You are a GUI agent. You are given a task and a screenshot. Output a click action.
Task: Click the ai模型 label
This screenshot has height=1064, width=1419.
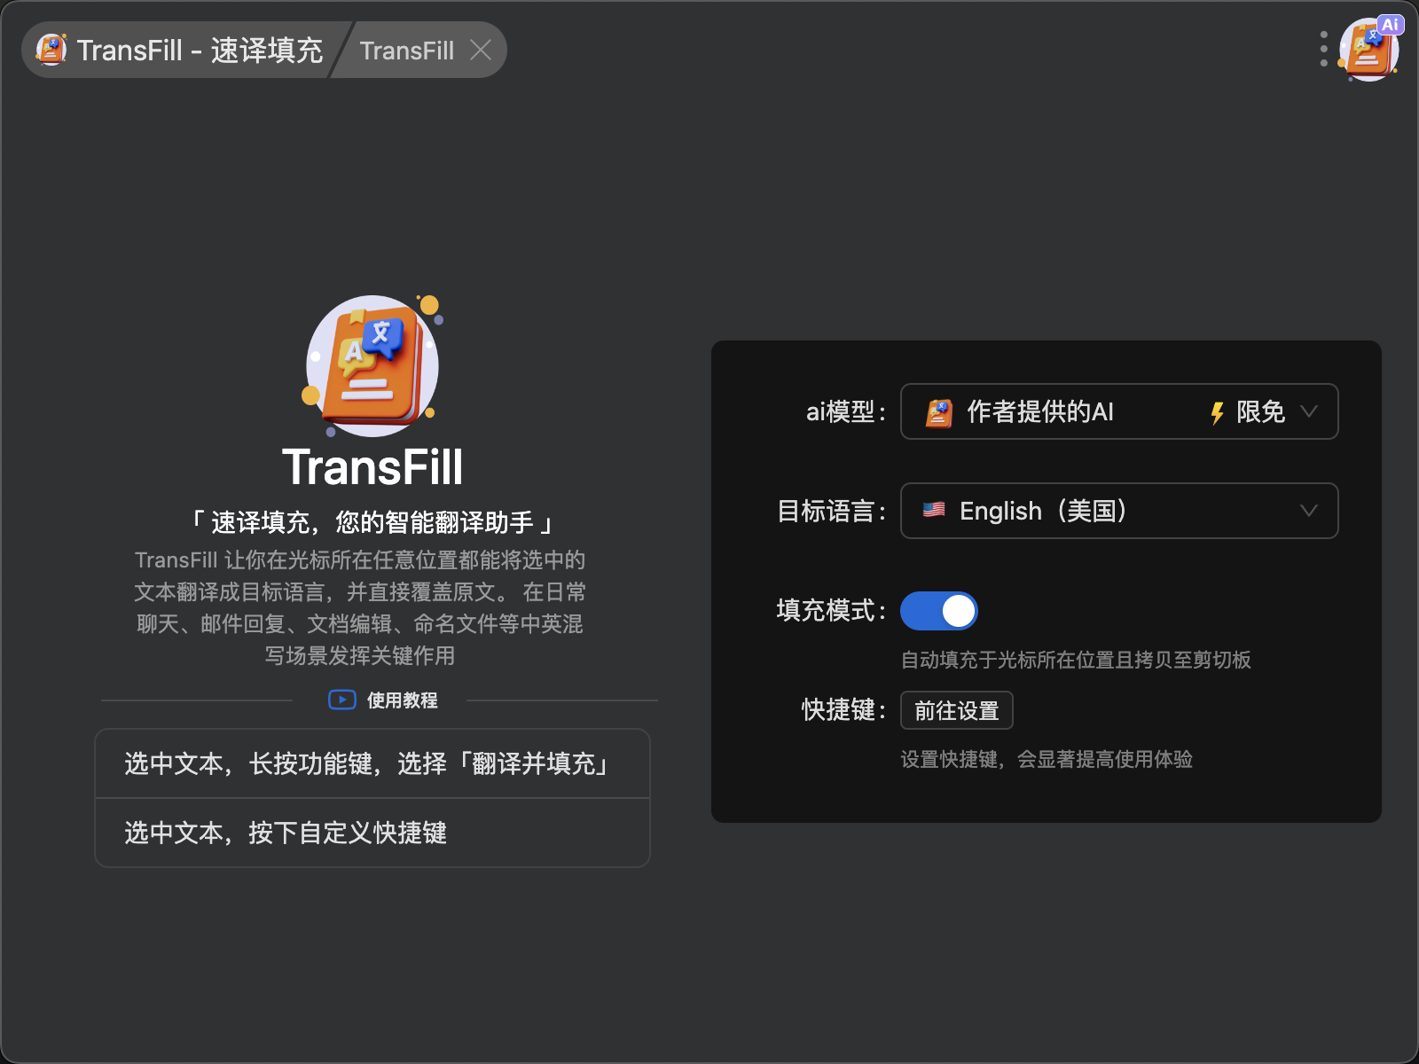pyautogui.click(x=846, y=411)
